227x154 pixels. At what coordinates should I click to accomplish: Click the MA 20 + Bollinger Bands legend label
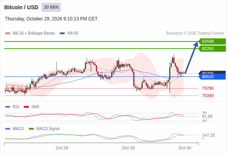pyautogui.click(x=34, y=33)
